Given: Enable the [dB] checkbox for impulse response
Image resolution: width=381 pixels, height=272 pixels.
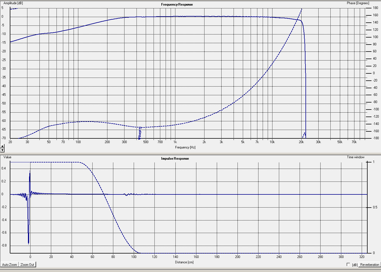Looking at the screenshot, I should click(348, 264).
